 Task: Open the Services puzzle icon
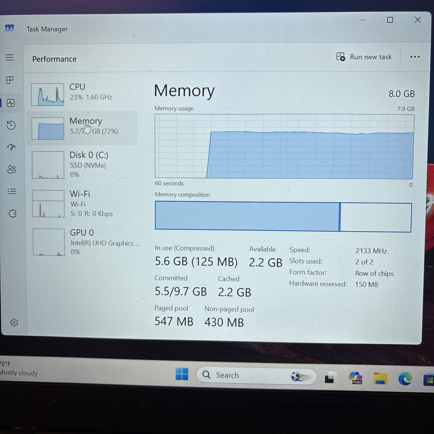12,213
